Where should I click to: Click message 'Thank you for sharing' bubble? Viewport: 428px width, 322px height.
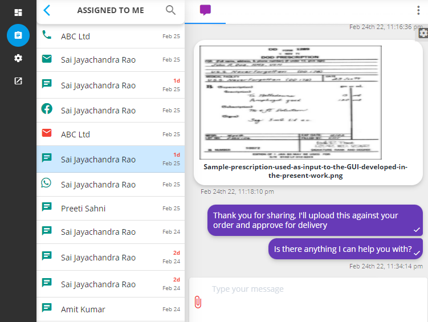click(315, 220)
